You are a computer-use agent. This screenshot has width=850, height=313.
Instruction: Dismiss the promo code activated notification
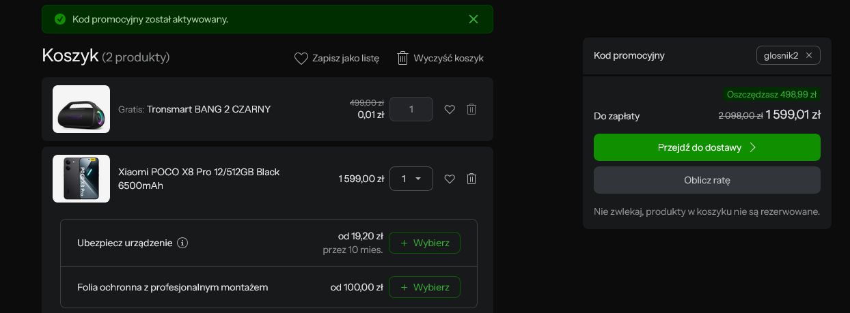[474, 19]
